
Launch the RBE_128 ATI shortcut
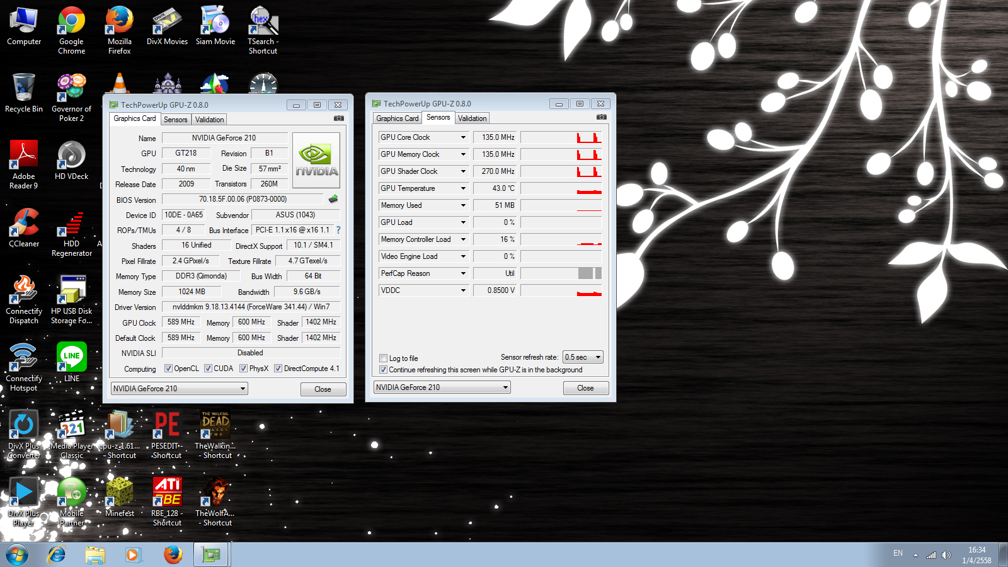(x=168, y=502)
